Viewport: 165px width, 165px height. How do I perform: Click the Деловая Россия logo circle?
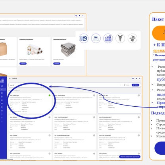tap(84, 38)
